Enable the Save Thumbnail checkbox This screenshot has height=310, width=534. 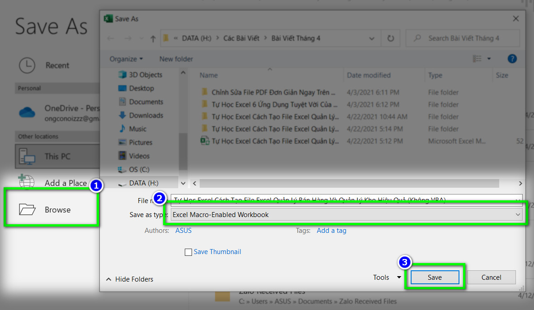pyautogui.click(x=188, y=252)
